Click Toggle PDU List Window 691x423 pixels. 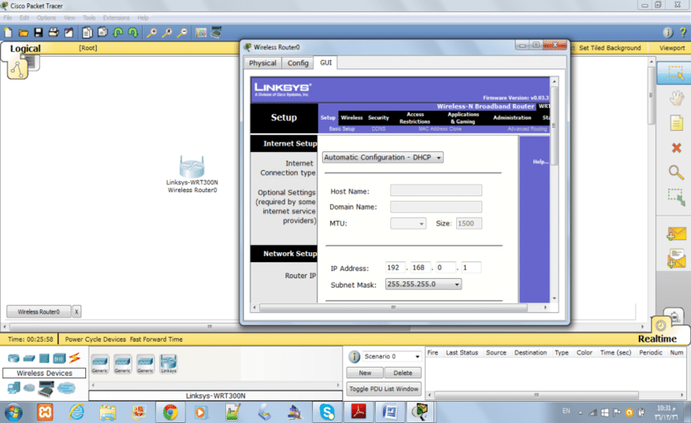[384, 389]
